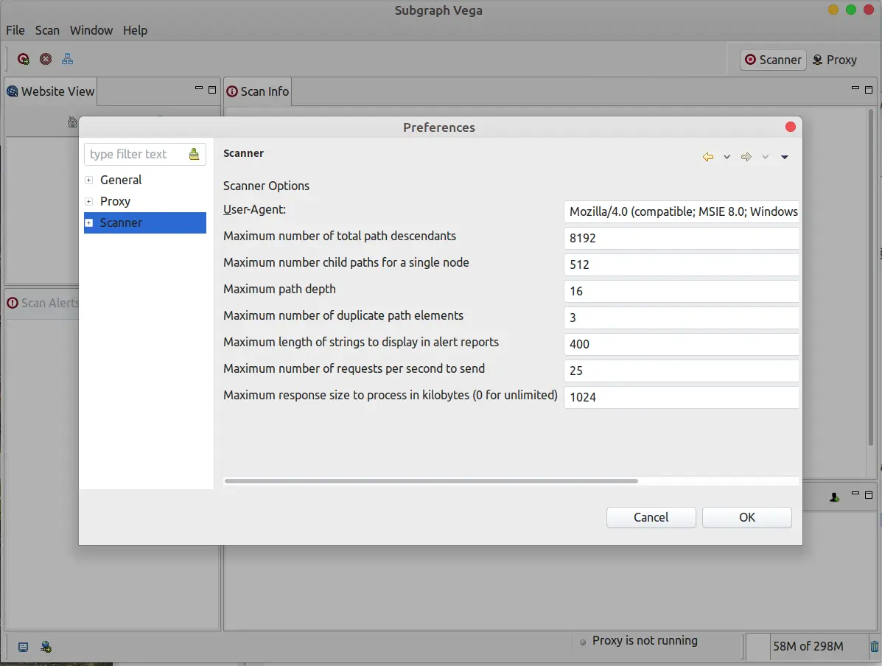Click requests per second field showing 25
Viewport: 882px width, 666px height.
(681, 370)
